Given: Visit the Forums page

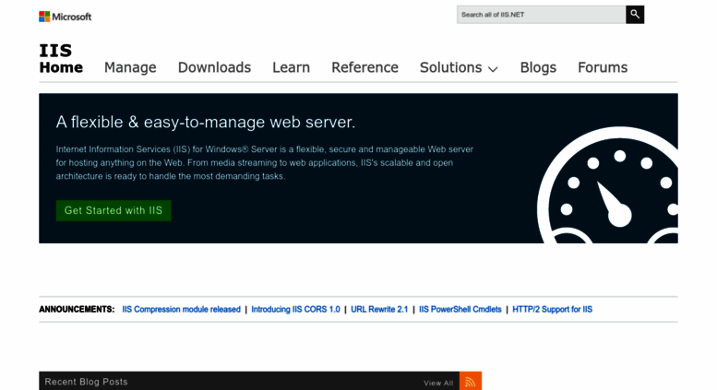Looking at the screenshot, I should [x=603, y=67].
